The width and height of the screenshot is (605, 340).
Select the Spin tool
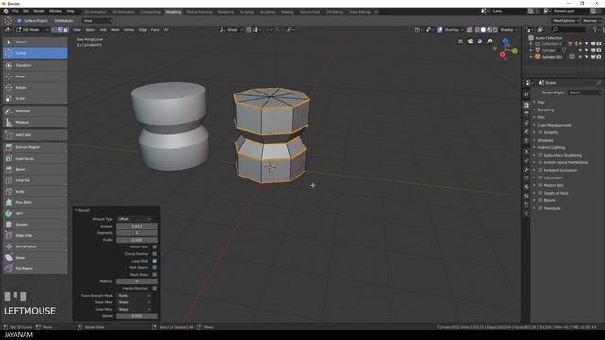(x=35, y=213)
